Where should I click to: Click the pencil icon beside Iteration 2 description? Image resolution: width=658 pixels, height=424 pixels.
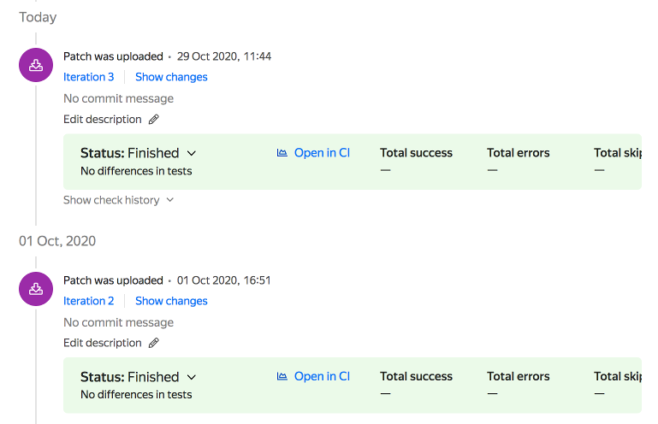click(x=154, y=343)
